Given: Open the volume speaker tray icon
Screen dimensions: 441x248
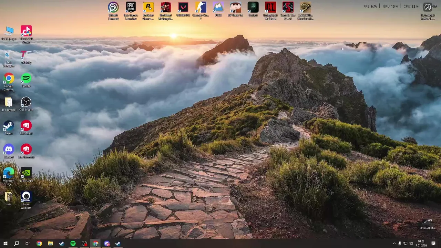Looking at the screenshot, I should 411,244.
